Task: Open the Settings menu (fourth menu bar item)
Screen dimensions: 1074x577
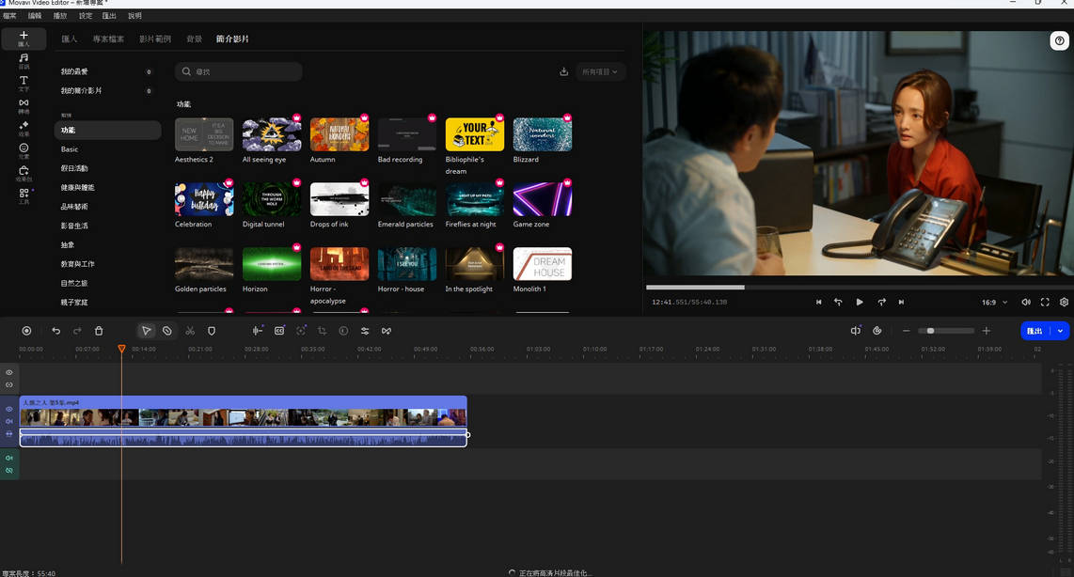Action: pyautogui.click(x=86, y=15)
